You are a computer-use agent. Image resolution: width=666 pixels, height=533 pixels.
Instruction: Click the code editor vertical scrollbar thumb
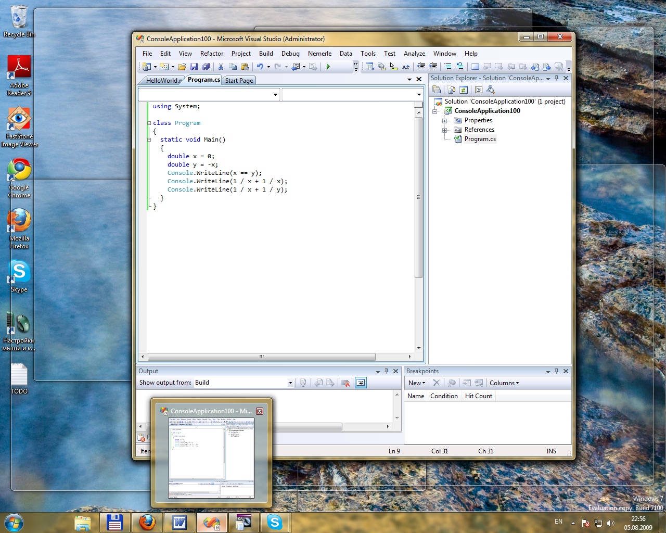[418, 198]
